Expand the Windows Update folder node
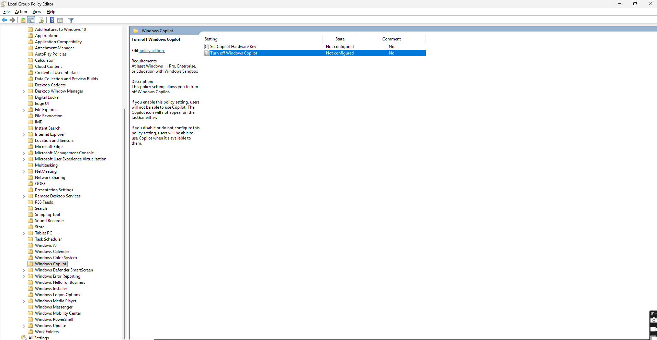 click(x=24, y=326)
